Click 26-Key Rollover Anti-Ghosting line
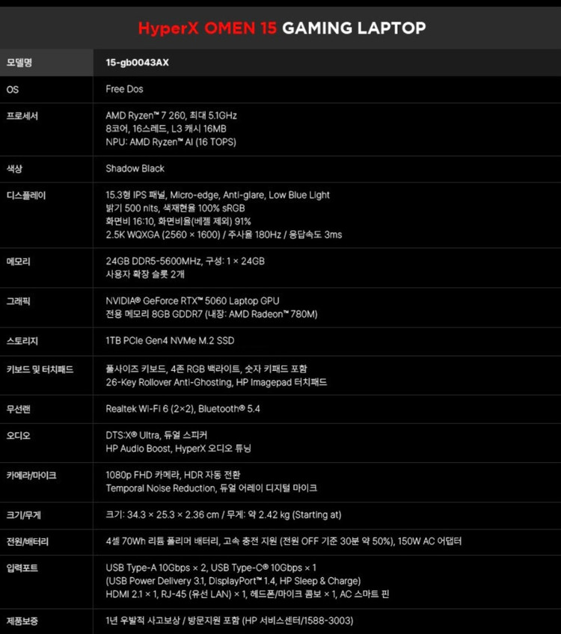 [216, 382]
